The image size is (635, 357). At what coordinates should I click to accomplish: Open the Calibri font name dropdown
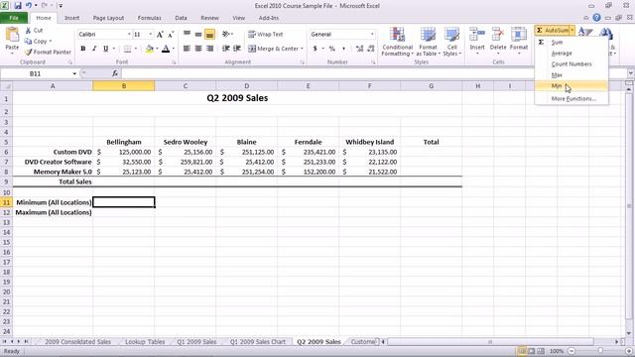129,35
